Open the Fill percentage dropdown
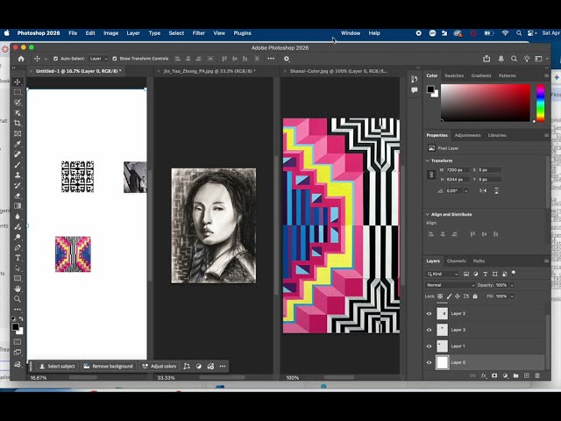 [x=512, y=296]
